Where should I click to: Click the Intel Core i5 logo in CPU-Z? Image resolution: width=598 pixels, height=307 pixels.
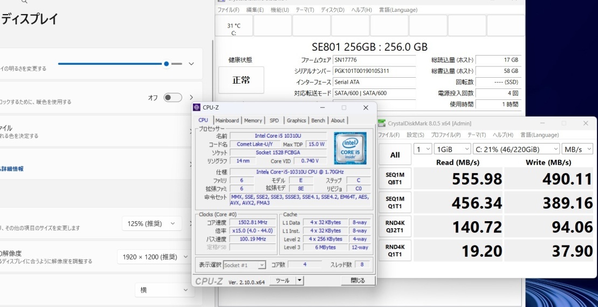(350, 148)
